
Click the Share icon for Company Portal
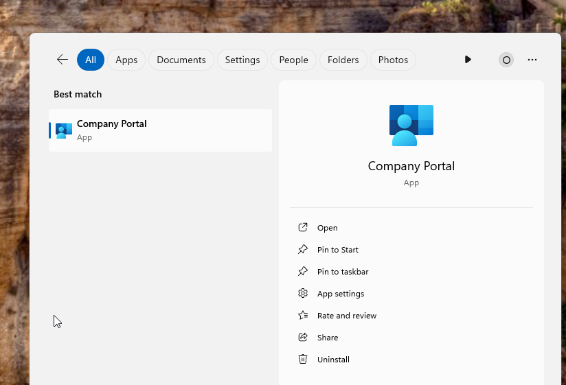[x=303, y=338]
